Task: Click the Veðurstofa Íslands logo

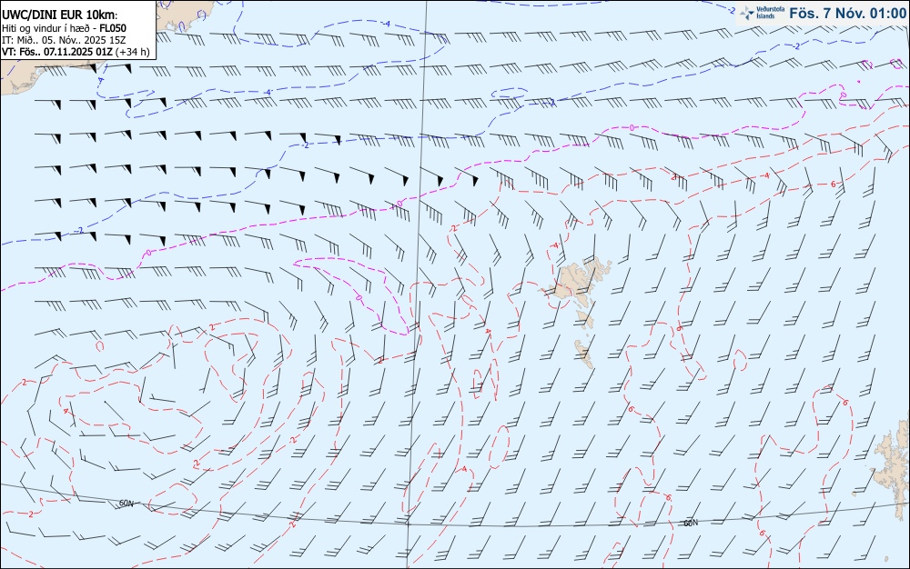Action: click(x=762, y=13)
